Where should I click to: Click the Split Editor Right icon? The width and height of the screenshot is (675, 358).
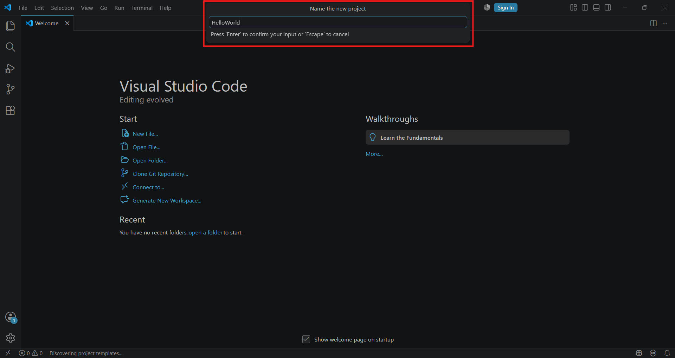click(654, 23)
